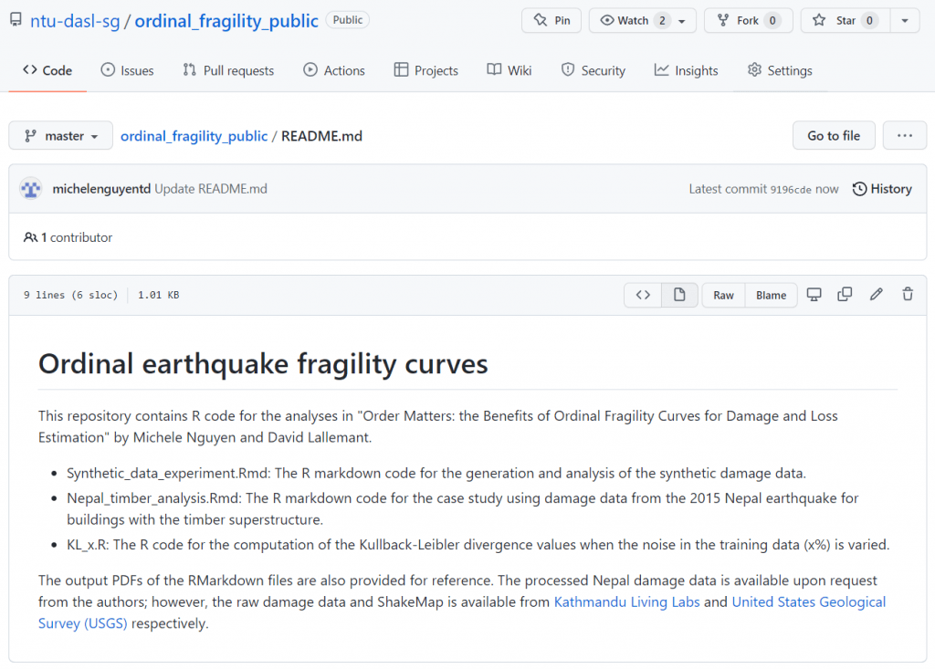Screen dimensions: 935x669
Task: Copy the README file contents
Action: pos(845,294)
